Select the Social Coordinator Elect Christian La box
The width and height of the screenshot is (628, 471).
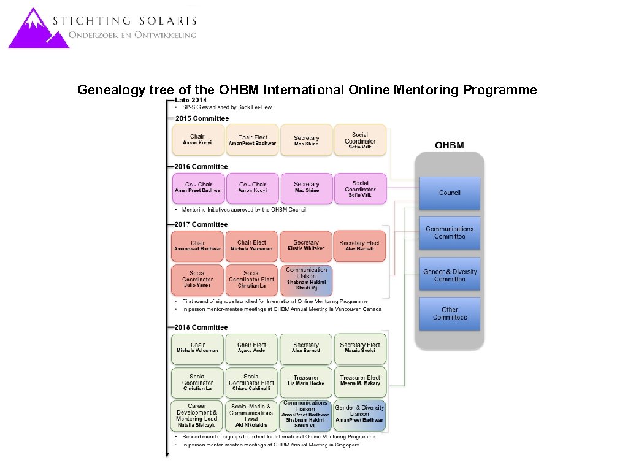pos(251,280)
